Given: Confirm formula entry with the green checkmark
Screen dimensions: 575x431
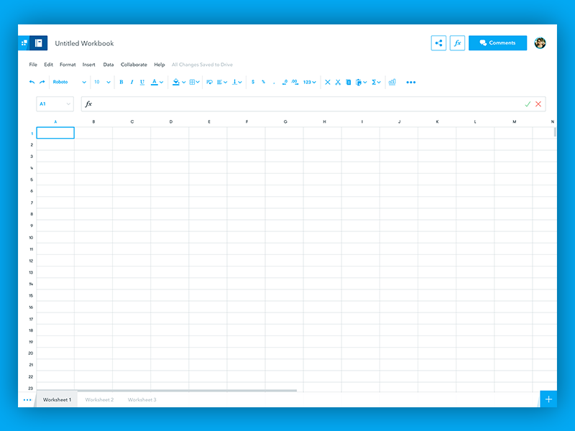Looking at the screenshot, I should (x=527, y=103).
